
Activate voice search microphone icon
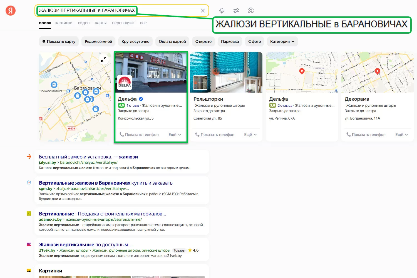(x=222, y=11)
